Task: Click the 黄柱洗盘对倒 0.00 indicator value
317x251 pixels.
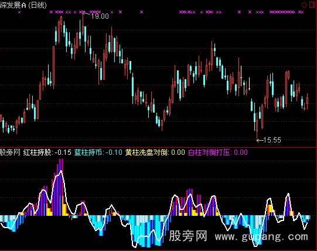Action: tap(155, 152)
